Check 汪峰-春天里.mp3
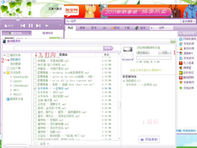 click(x=35, y=100)
